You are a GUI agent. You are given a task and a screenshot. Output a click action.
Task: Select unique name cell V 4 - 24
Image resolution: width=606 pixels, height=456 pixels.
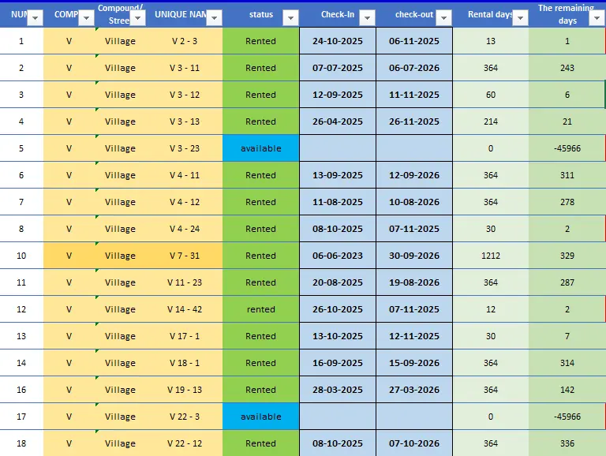[x=185, y=229]
